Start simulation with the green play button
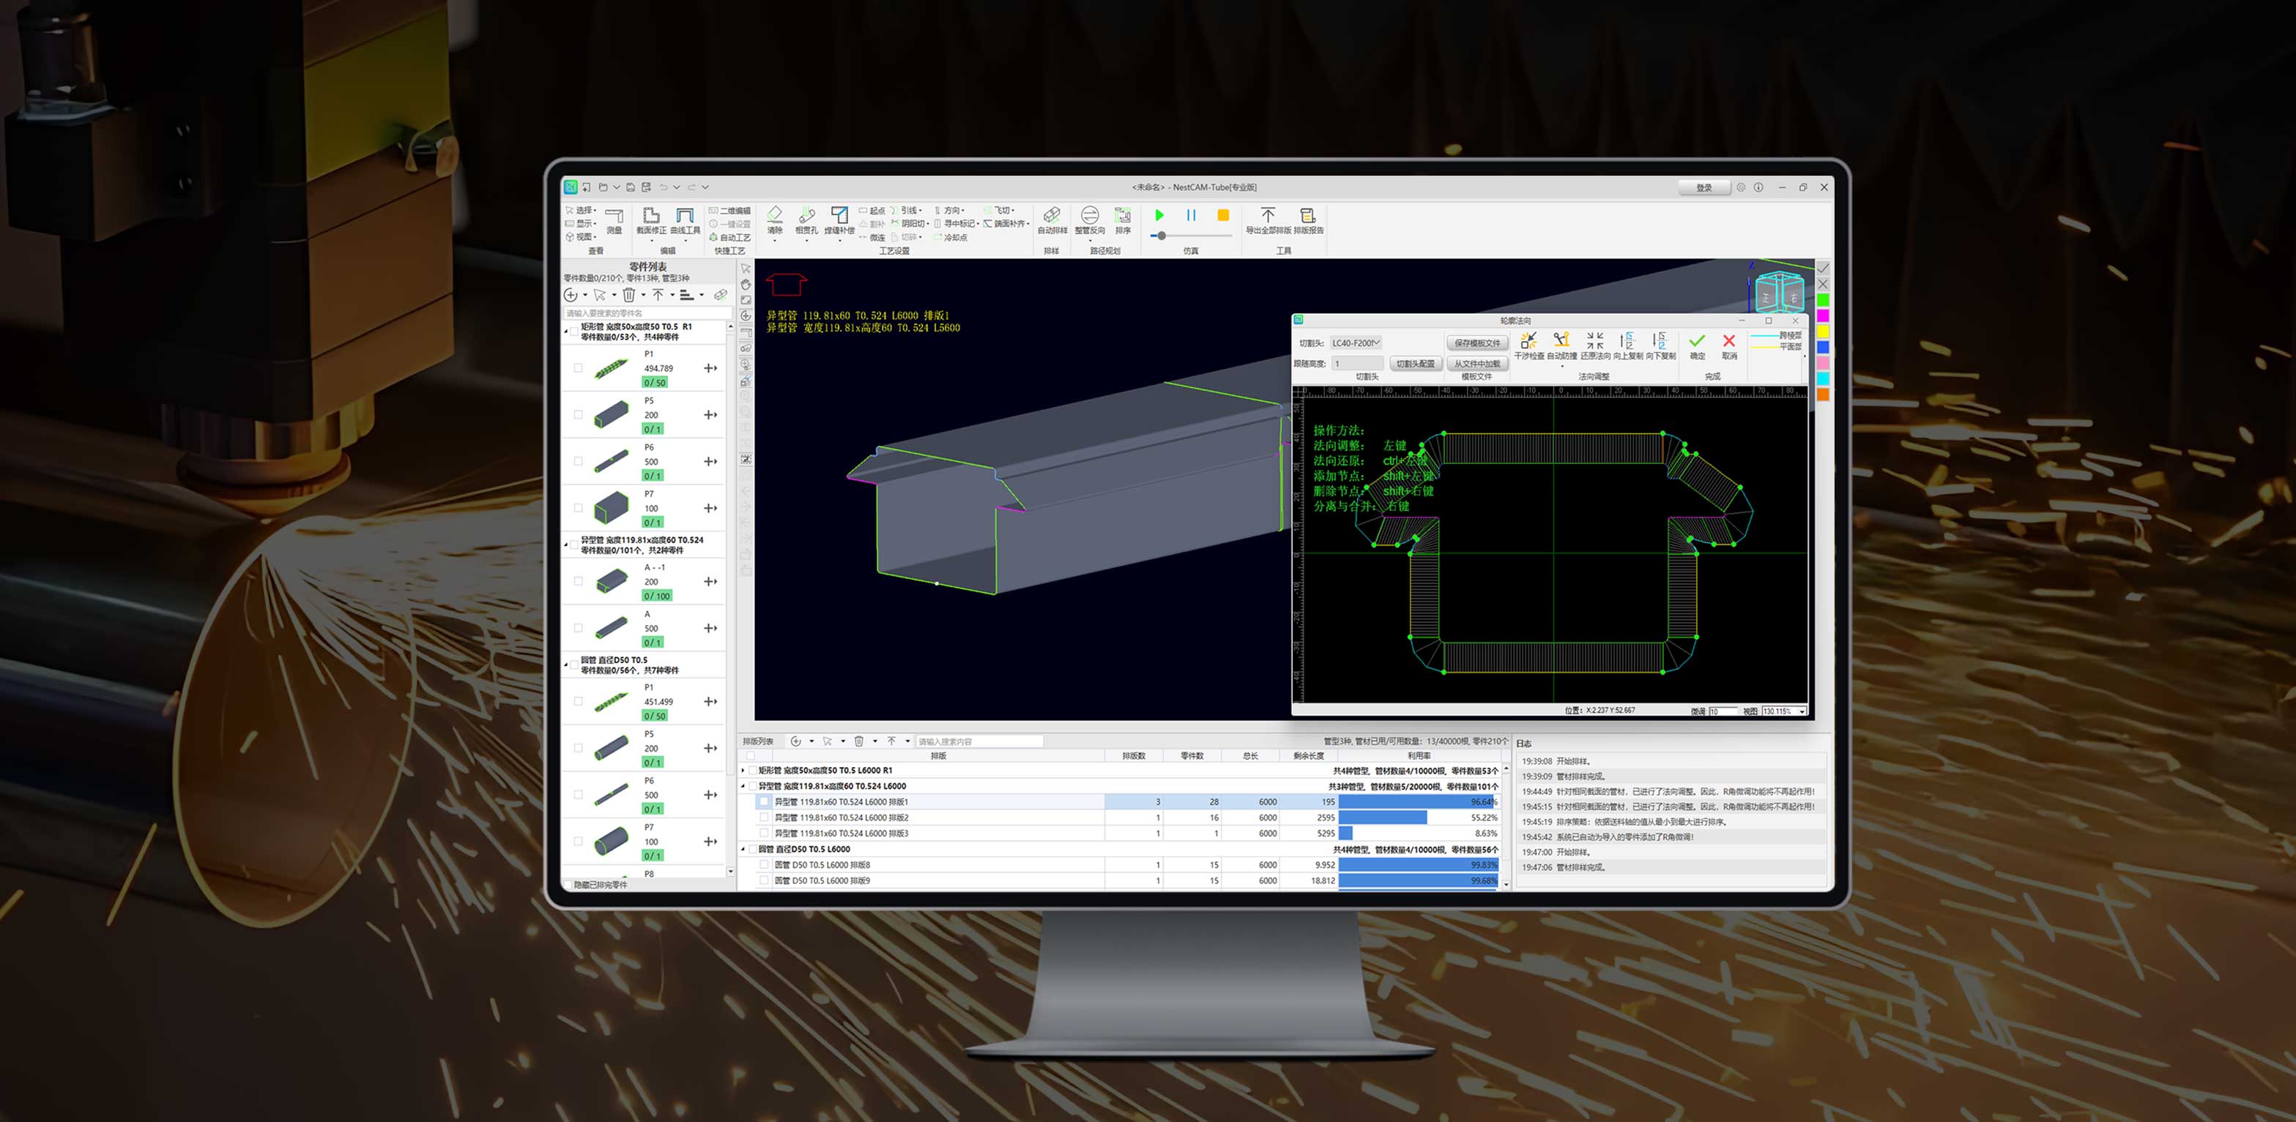This screenshot has height=1122, width=2296. [1159, 215]
